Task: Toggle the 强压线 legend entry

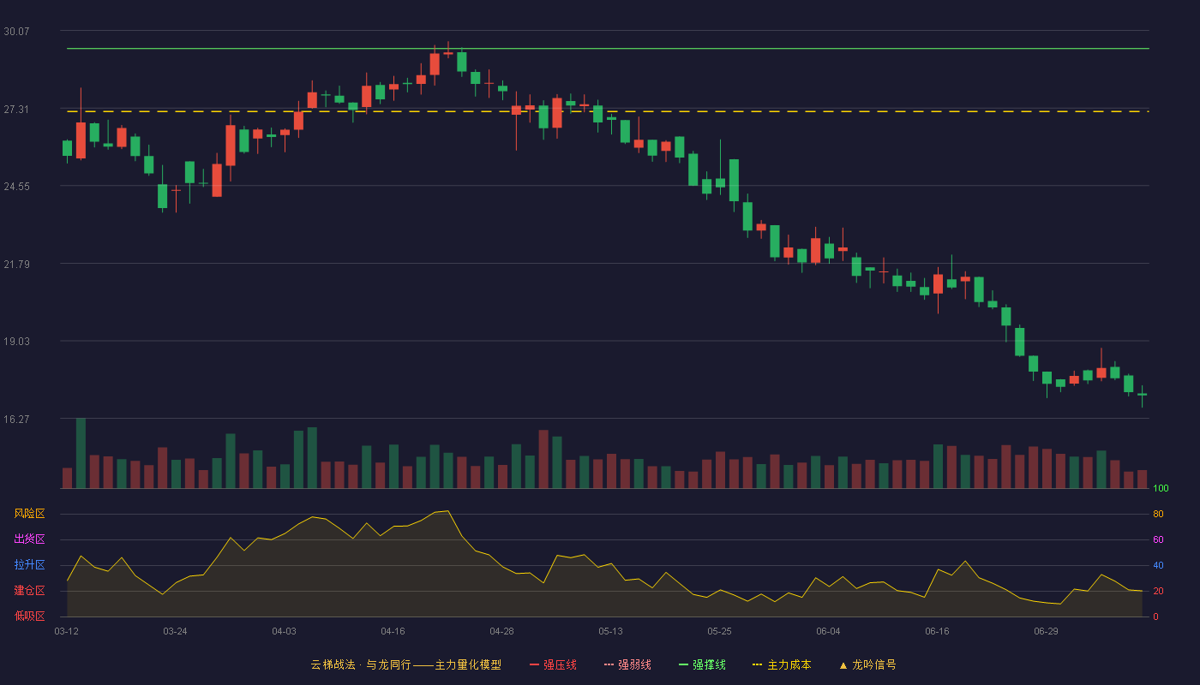Action: pos(553,664)
